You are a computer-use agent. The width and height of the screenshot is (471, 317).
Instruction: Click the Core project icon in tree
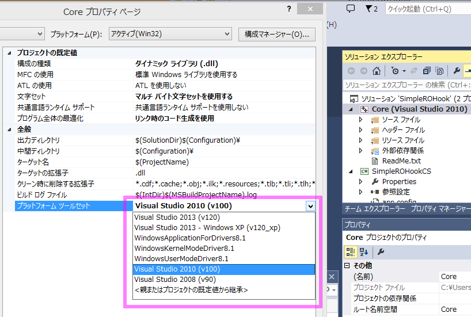[x=364, y=109]
